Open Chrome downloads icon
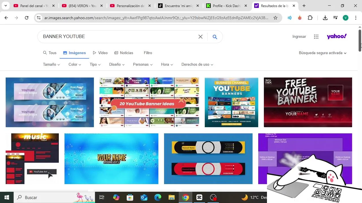 tap(325, 18)
